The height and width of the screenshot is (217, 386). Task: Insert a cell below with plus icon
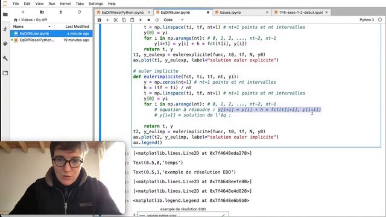107,20
